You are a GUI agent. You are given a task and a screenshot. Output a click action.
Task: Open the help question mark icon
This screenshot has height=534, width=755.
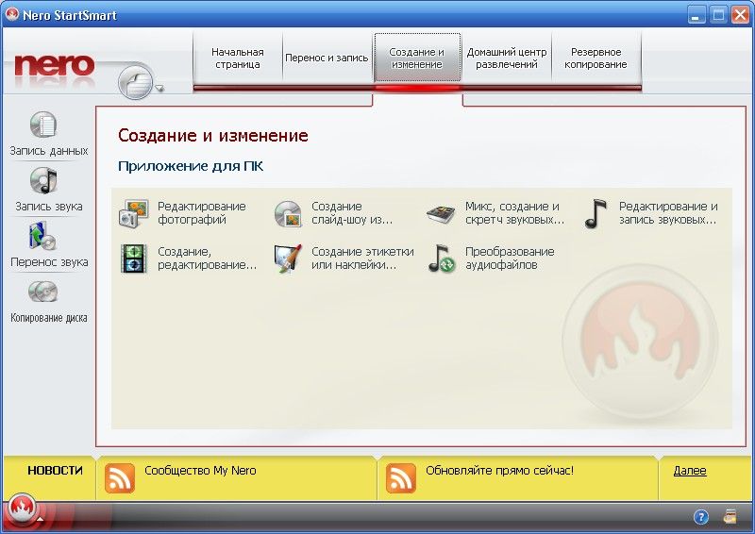pos(701,517)
